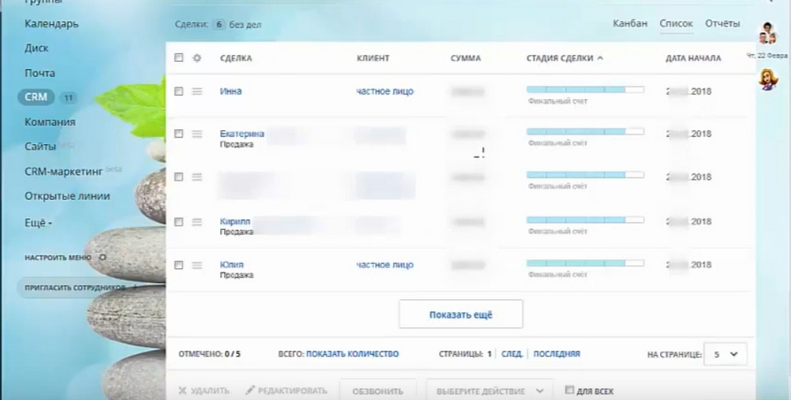Go to Последняя page link
Screen dimensions: 791x400
pos(557,354)
